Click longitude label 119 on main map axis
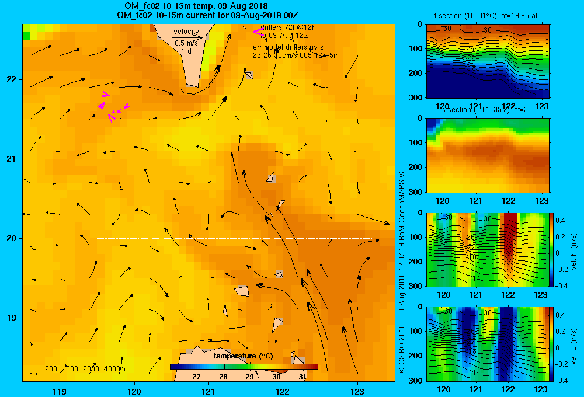The image size is (584, 397). [60, 391]
